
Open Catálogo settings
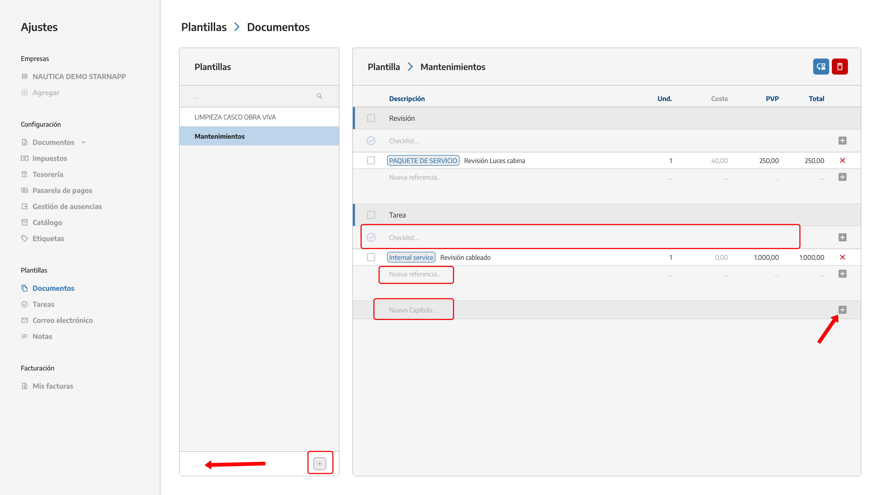[47, 222]
